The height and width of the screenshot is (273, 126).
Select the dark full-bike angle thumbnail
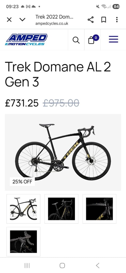[x=61, y=209]
